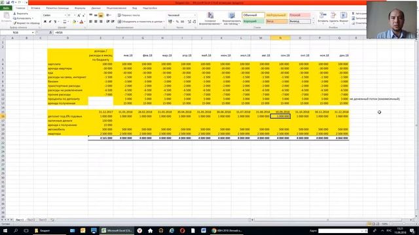This screenshot has width=419, height=235.
Task: Click the insert function fx icon
Action: click(50, 33)
